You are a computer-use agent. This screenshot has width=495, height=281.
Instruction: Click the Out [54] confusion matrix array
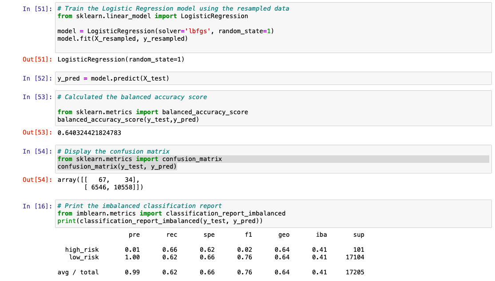(x=107, y=182)
